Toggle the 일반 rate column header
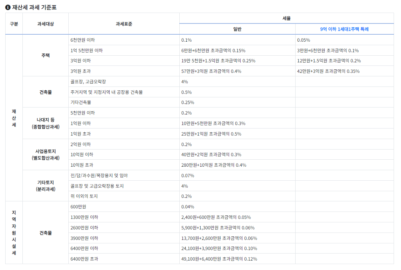Image resolution: width=401 pixels, height=270 pixels. 237,29
